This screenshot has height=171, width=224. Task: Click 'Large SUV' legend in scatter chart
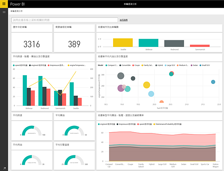(170, 65)
